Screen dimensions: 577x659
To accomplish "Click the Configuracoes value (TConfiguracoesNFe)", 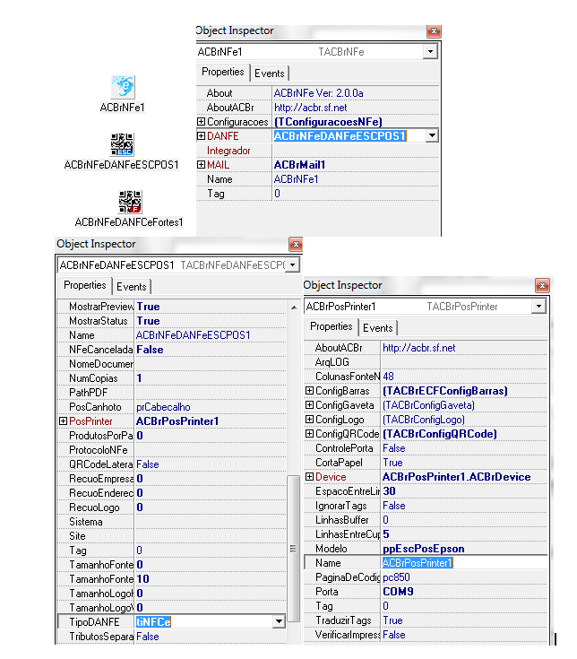I will (x=328, y=121).
